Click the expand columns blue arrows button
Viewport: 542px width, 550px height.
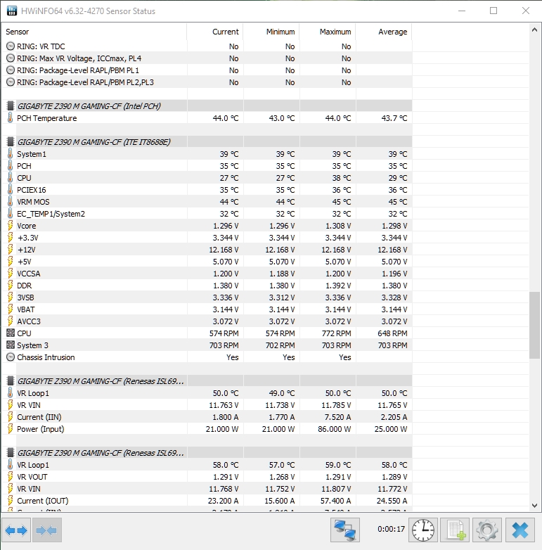(16, 530)
